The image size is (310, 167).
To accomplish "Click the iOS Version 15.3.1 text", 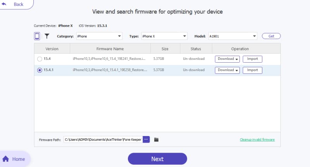I will coord(93,26).
